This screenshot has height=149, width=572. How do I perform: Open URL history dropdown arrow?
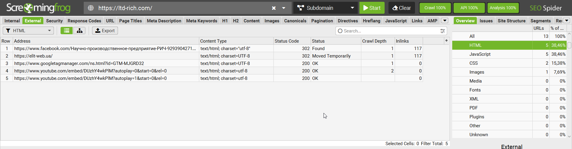(284, 8)
